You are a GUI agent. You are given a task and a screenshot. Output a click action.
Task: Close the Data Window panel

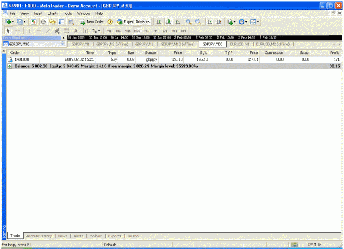pos(64,38)
